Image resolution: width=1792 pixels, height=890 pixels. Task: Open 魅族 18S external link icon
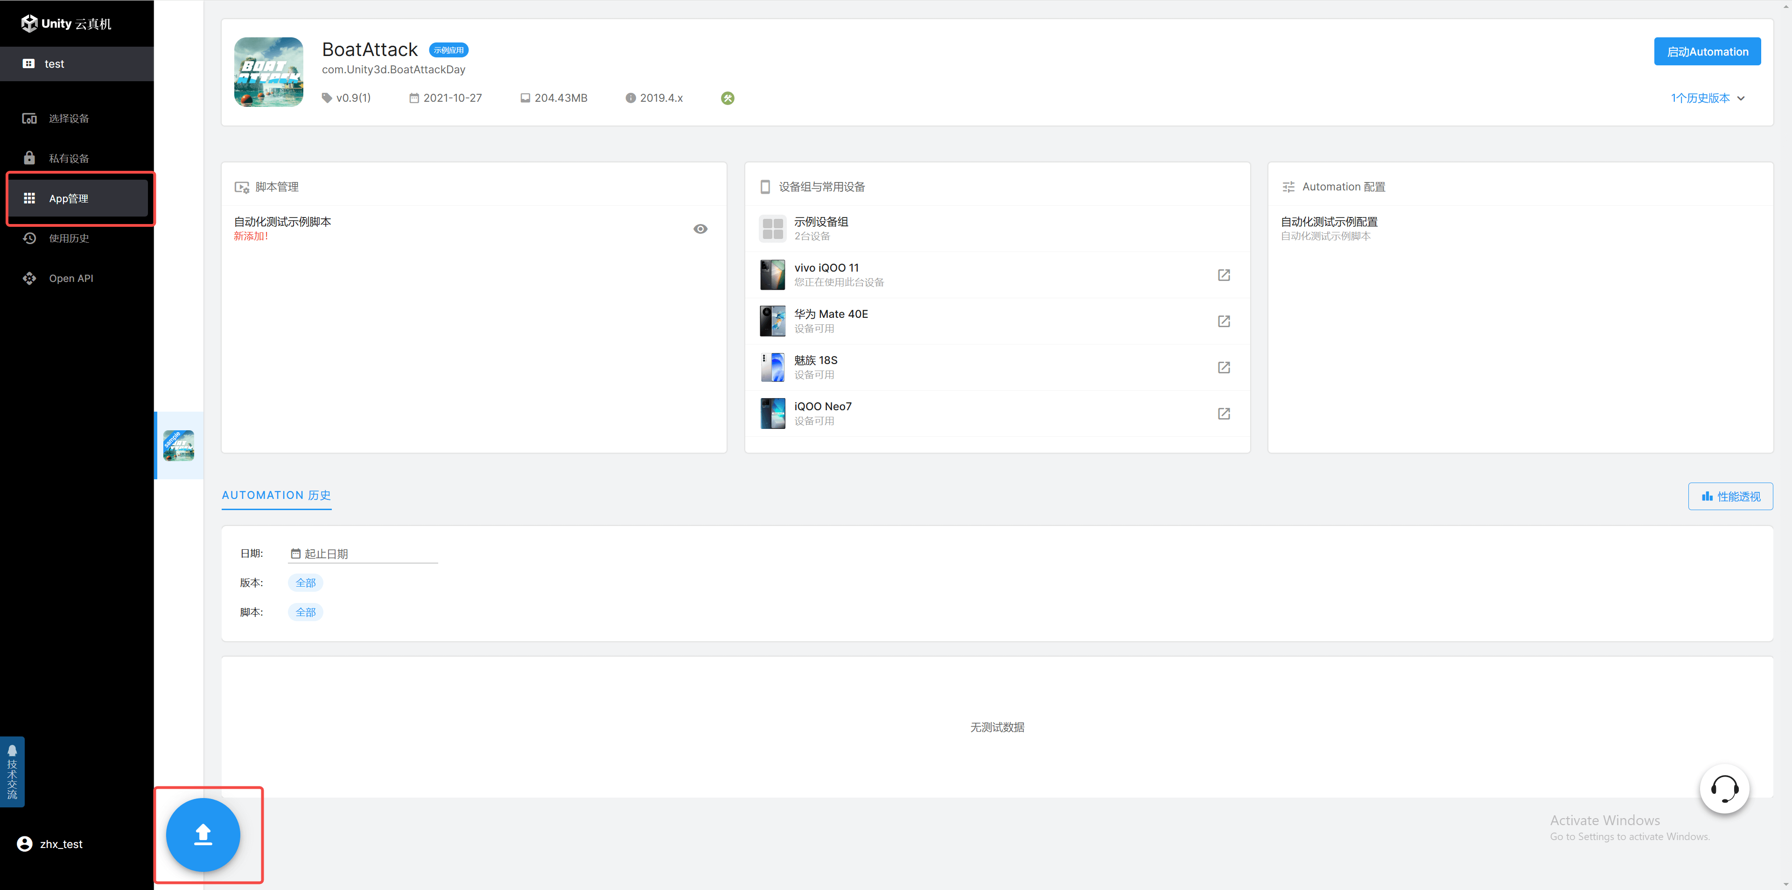pyautogui.click(x=1224, y=367)
